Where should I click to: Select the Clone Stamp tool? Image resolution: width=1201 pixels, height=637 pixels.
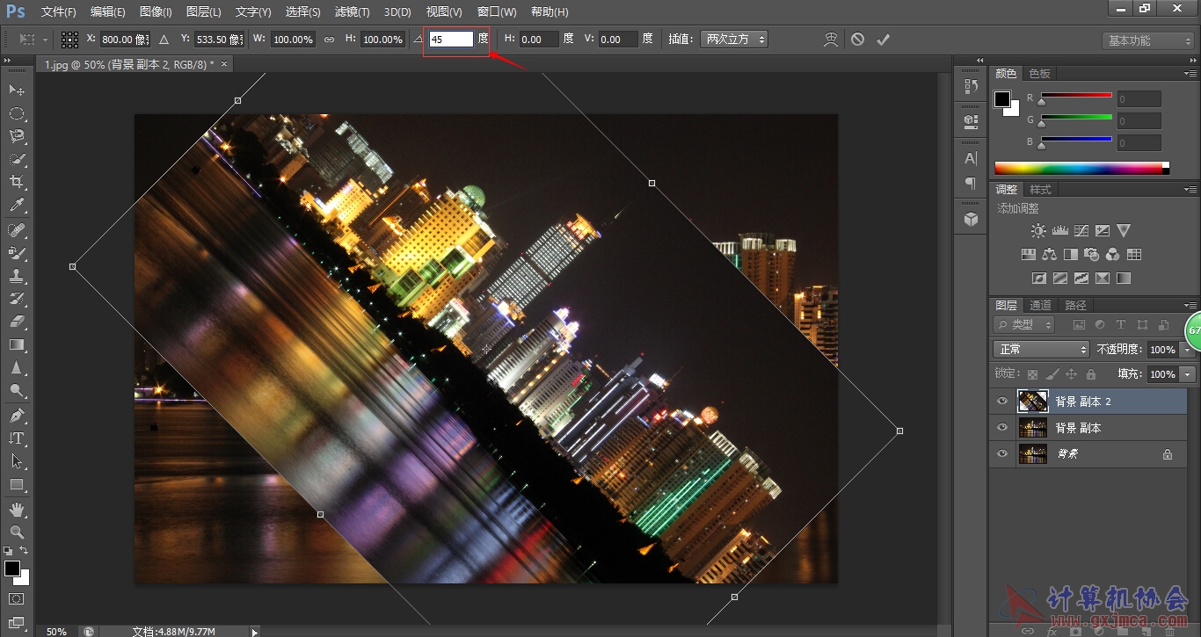pyautogui.click(x=17, y=275)
